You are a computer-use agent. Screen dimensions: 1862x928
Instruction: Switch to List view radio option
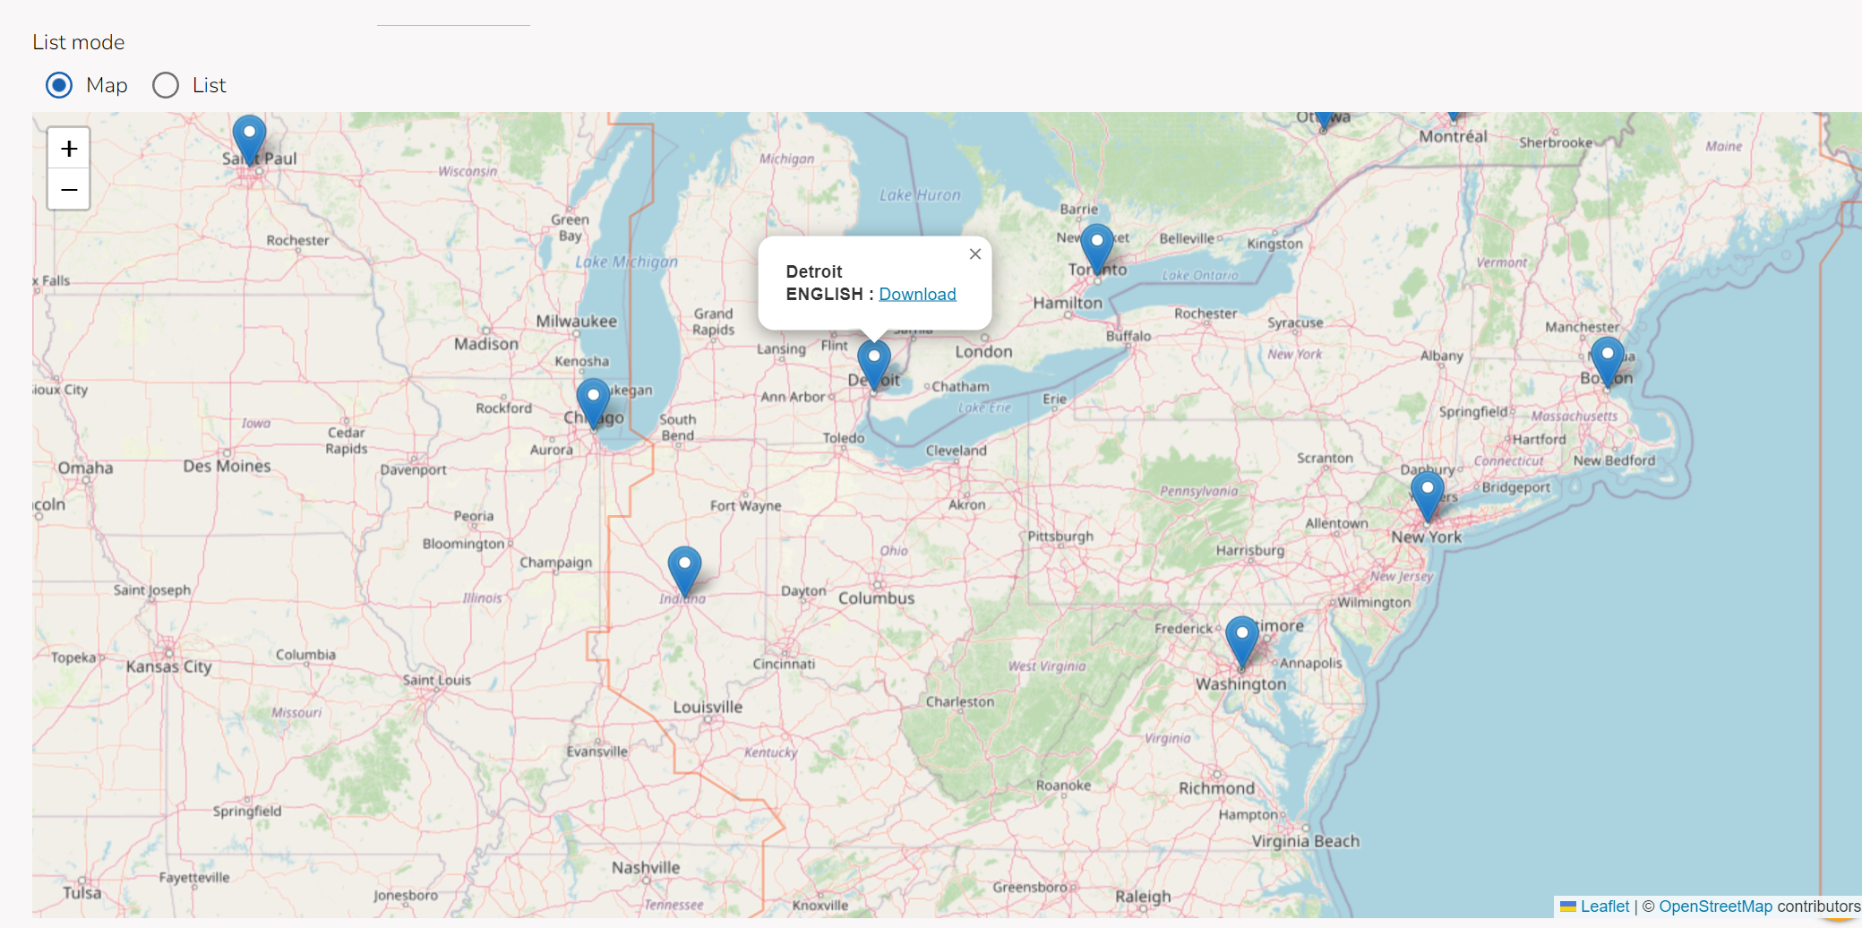pyautogui.click(x=166, y=85)
